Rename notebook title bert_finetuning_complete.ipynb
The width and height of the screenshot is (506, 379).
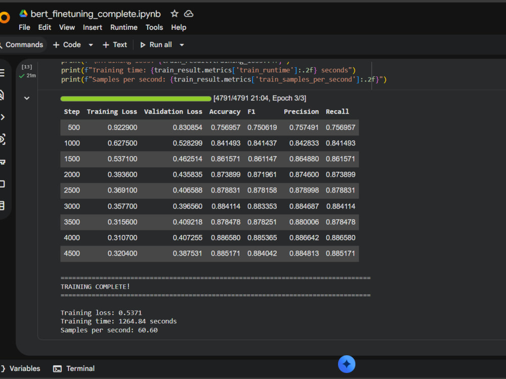pyautogui.click(x=96, y=14)
